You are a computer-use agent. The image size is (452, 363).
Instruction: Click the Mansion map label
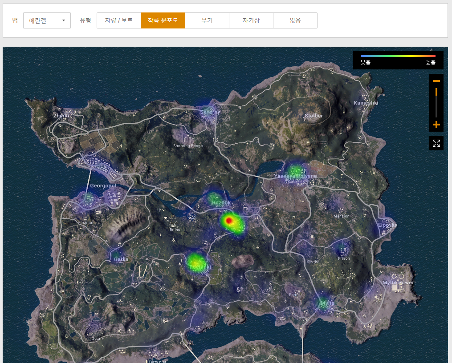click(341, 216)
